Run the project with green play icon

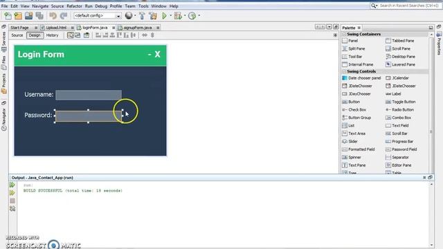point(164,16)
